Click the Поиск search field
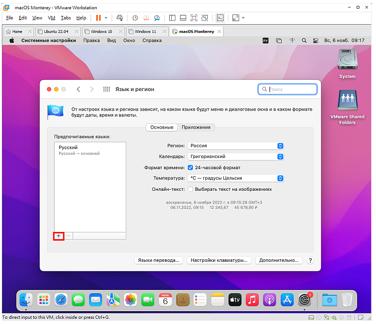This screenshot has width=376, height=324. coord(288,89)
